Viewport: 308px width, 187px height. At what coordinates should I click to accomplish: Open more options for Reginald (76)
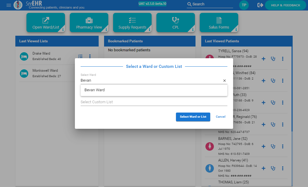pos(283,125)
